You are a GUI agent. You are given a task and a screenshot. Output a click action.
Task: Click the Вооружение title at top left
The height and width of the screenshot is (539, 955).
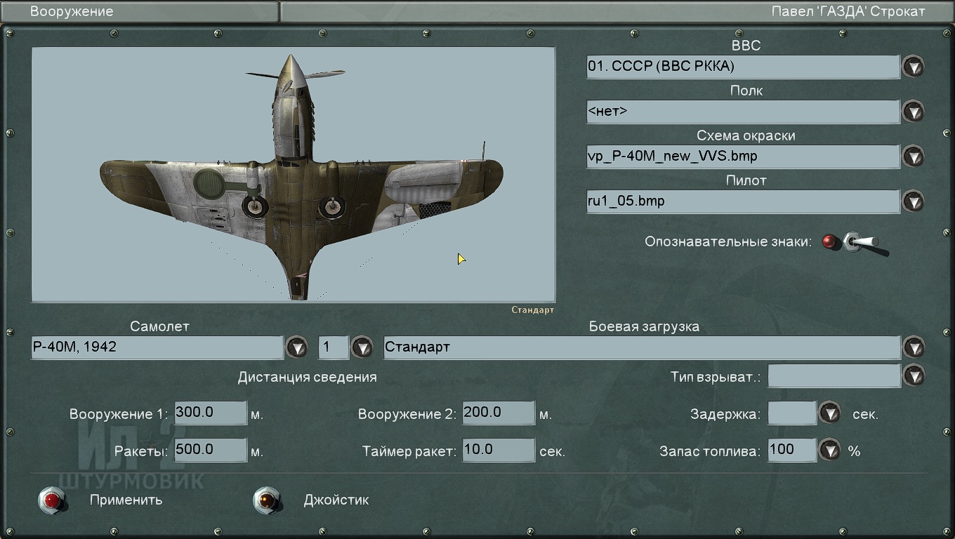pos(72,11)
